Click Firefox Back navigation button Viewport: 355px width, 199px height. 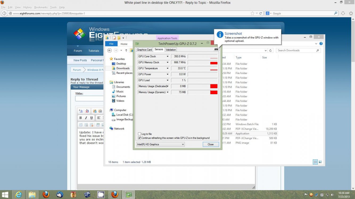point(4,13)
